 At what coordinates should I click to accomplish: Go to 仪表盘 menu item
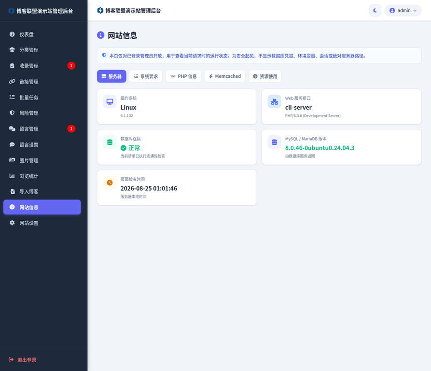[42, 34]
